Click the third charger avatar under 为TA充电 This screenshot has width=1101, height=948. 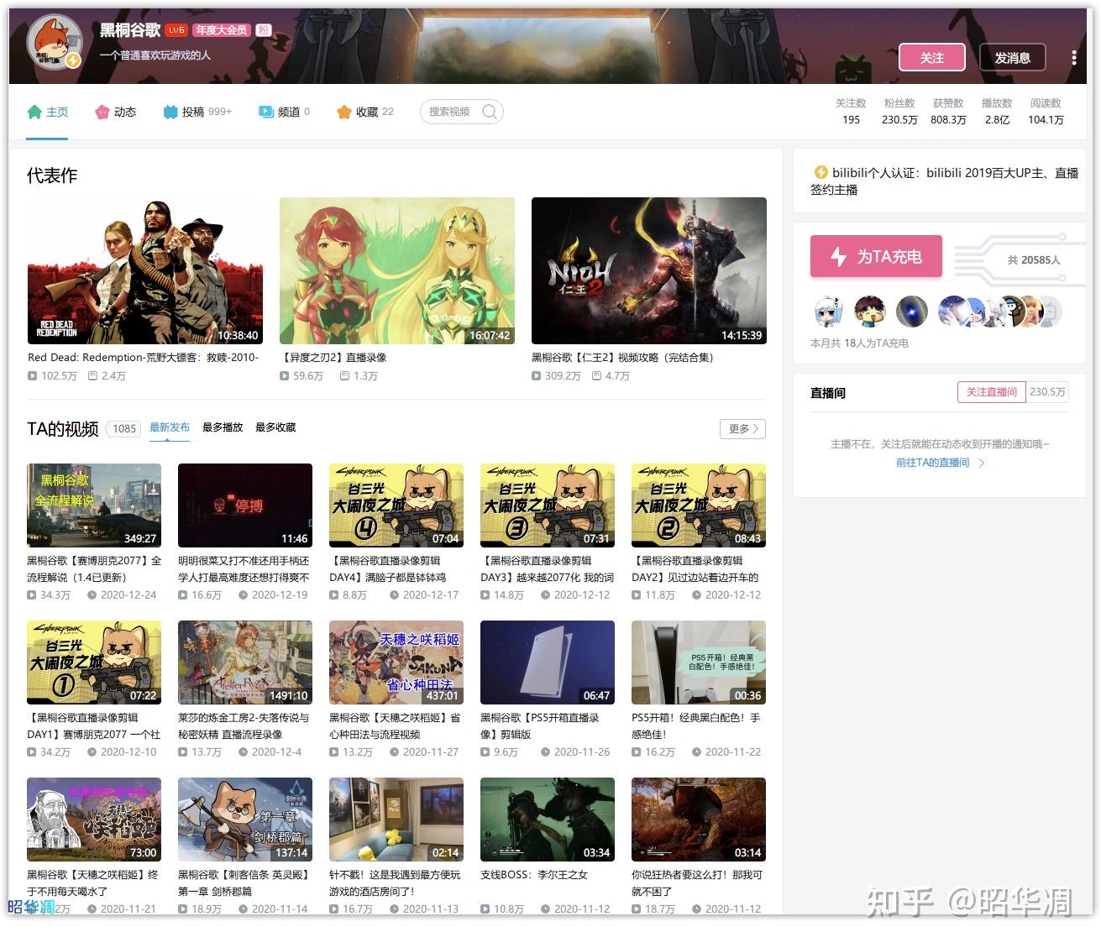coord(912,312)
